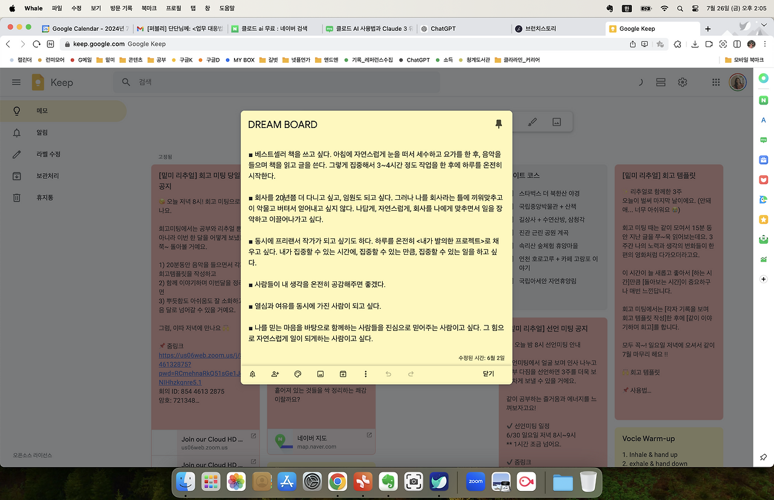
Task: Close the note with the 닫기 button
Action: pos(488,374)
